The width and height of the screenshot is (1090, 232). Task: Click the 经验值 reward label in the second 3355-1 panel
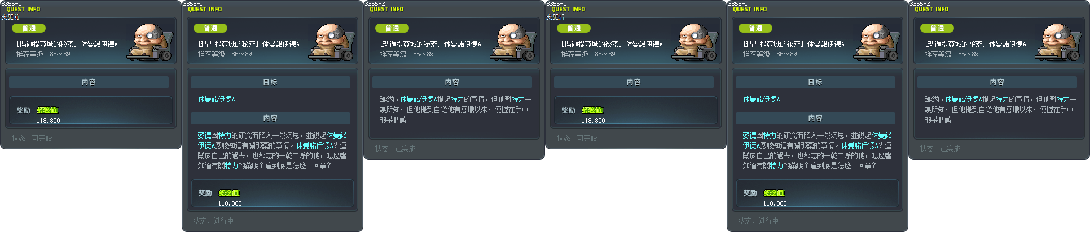coord(774,193)
